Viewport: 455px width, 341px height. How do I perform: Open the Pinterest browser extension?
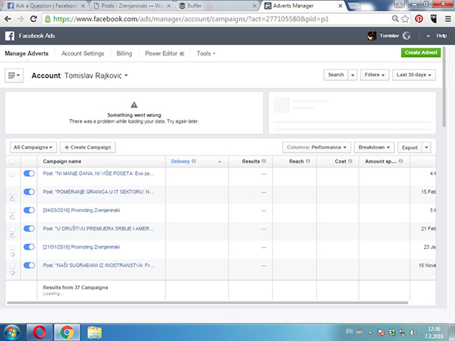[x=419, y=17]
